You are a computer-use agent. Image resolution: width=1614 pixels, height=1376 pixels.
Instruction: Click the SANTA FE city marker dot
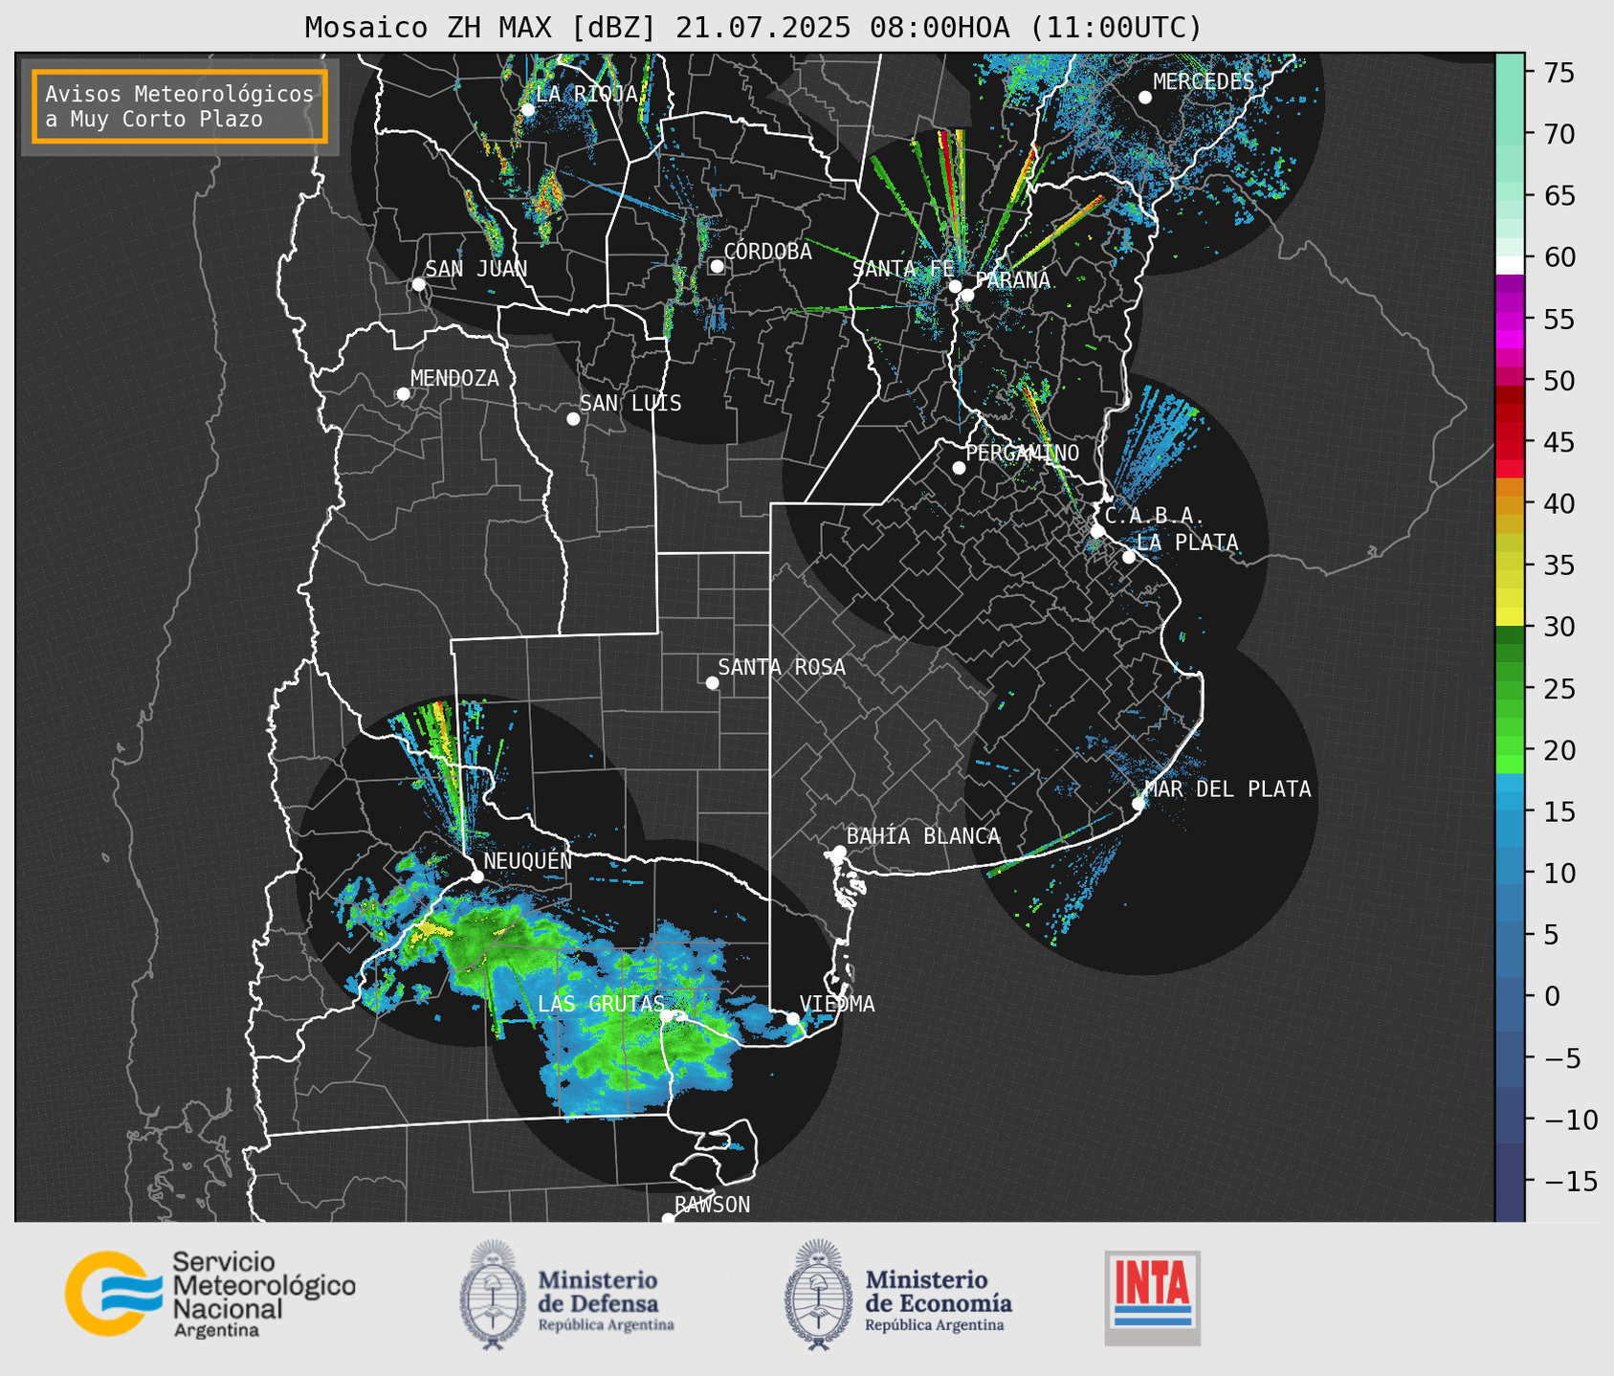click(955, 286)
